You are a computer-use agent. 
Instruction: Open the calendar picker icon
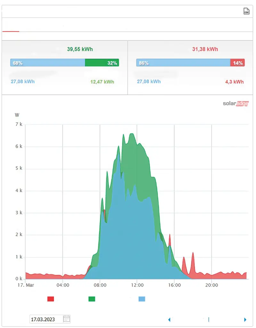[x=67, y=319]
